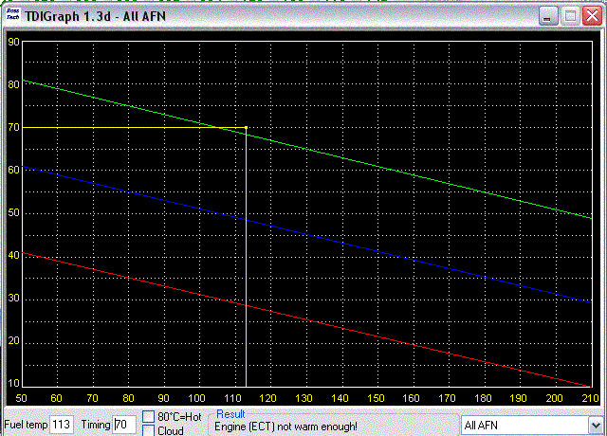
Task: Click the yellow data point on the graph
Action: pyautogui.click(x=246, y=127)
